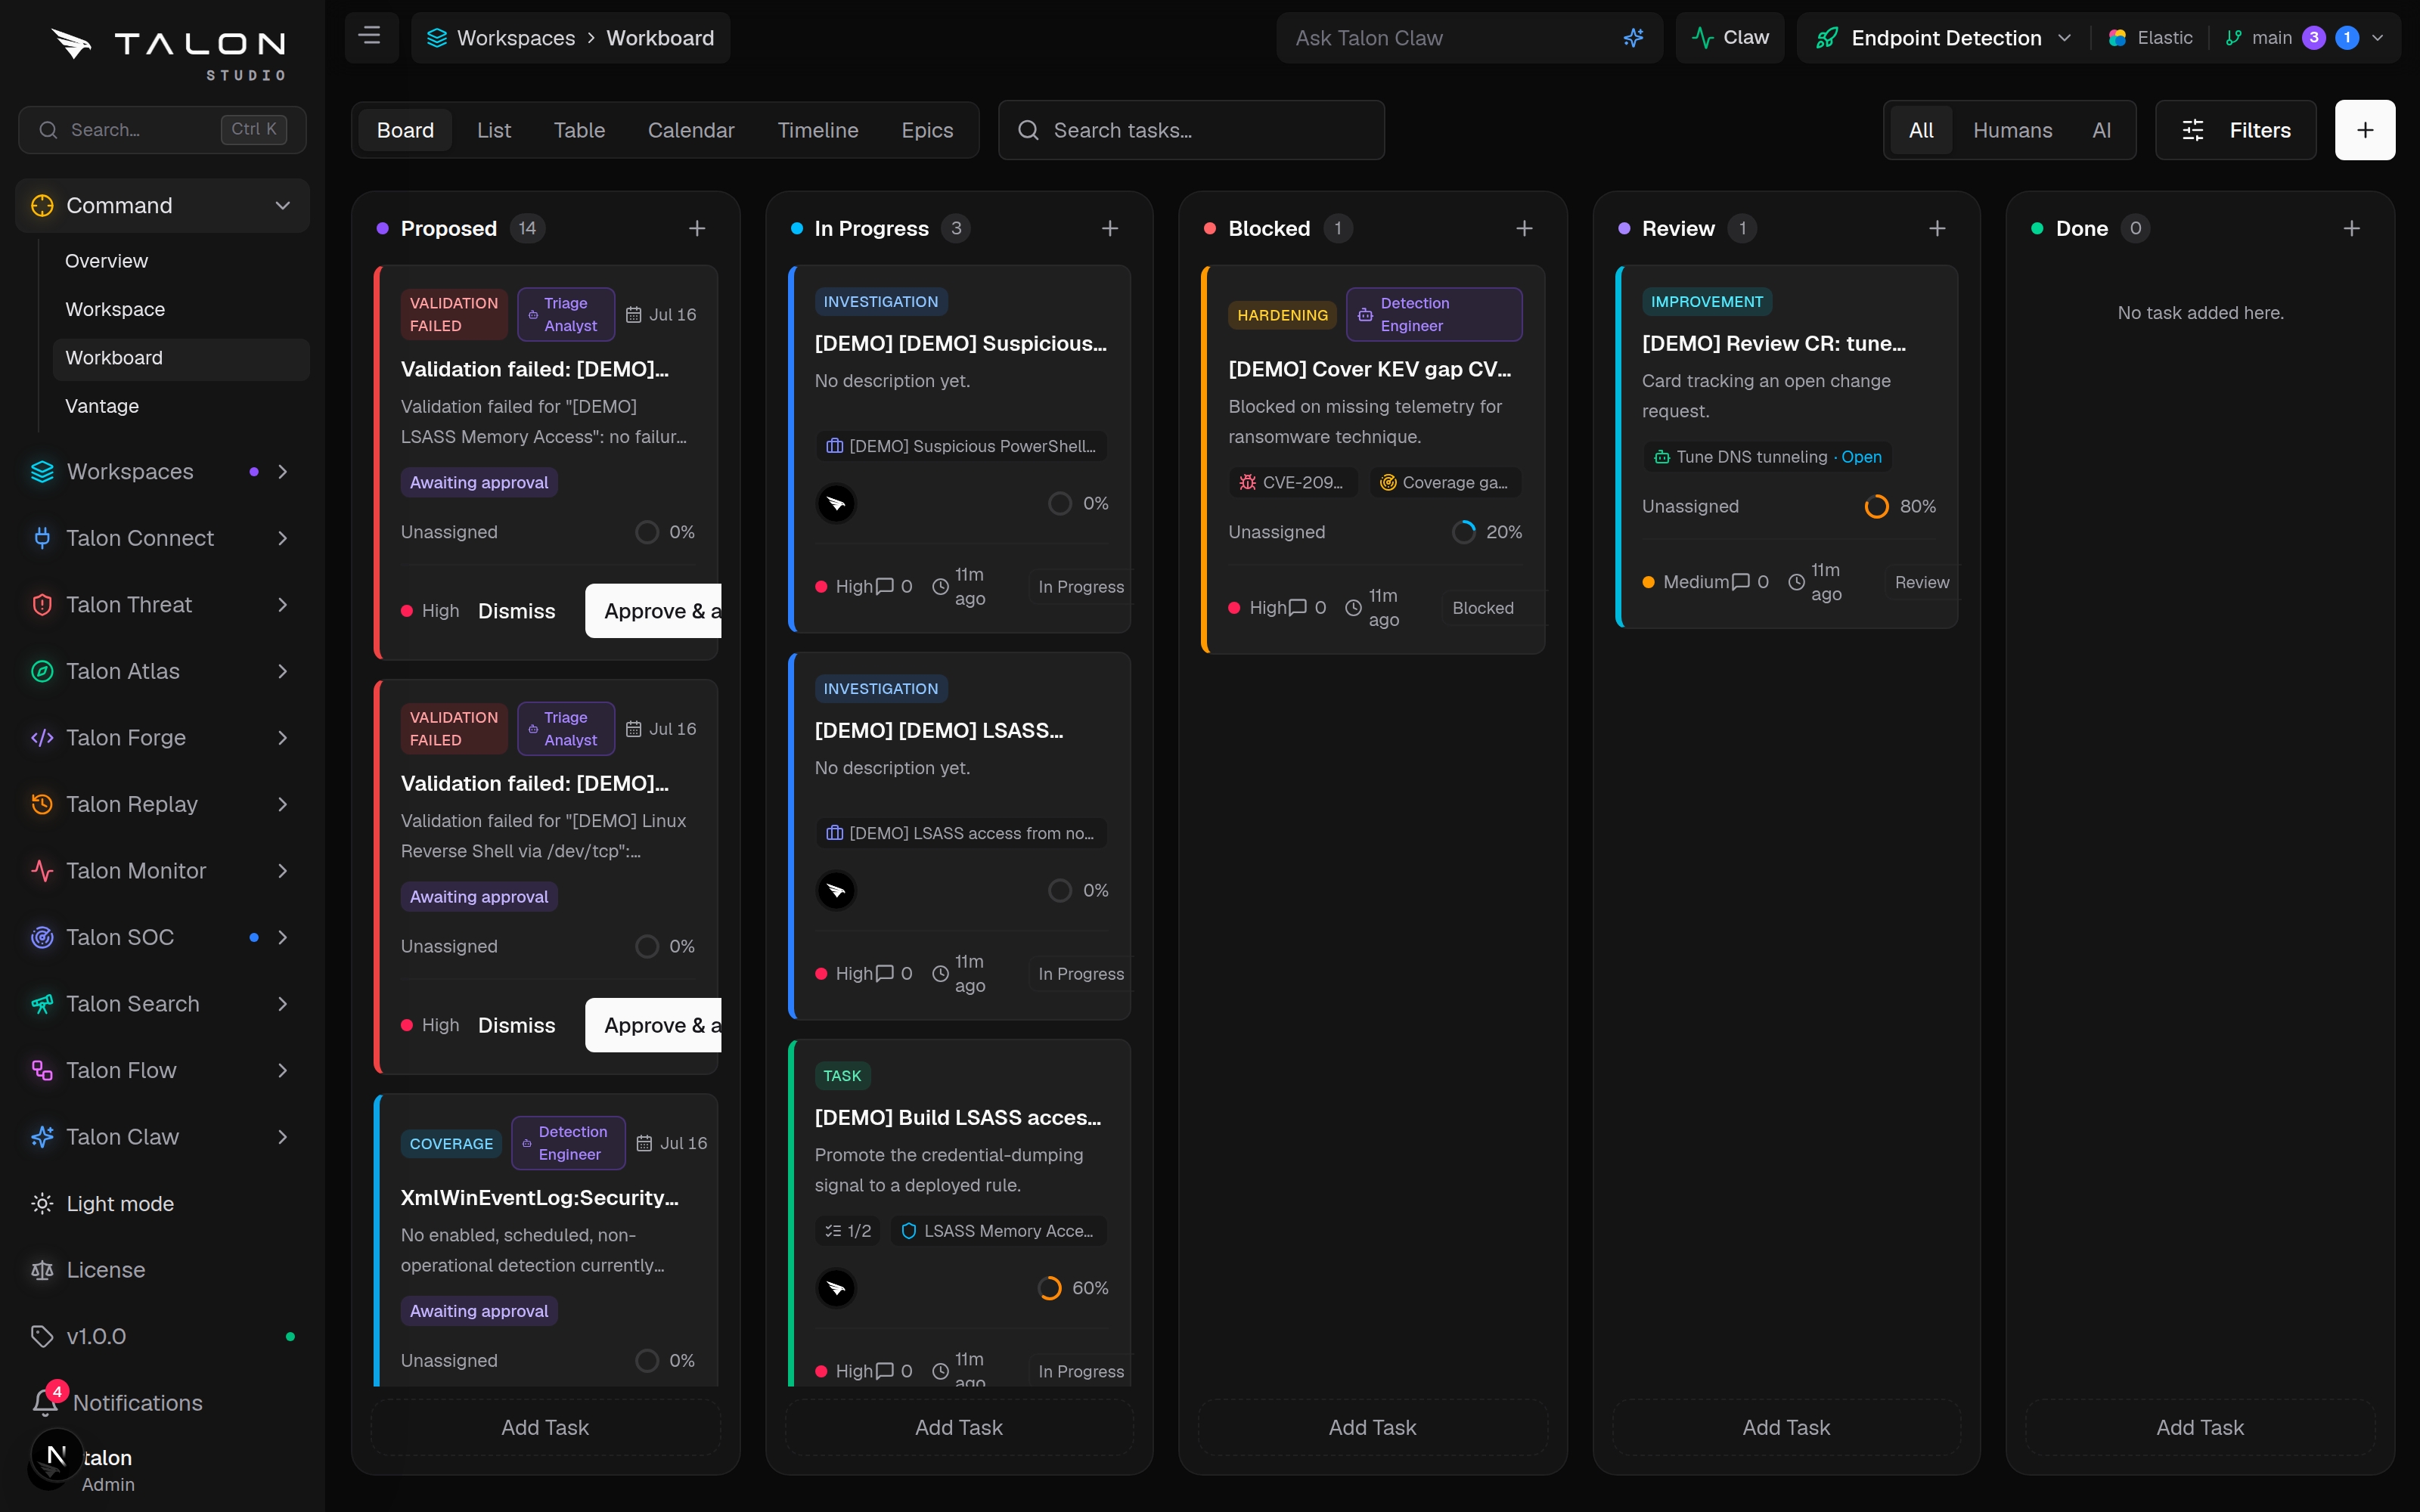Focus the Search tasks input field

(x=1191, y=130)
